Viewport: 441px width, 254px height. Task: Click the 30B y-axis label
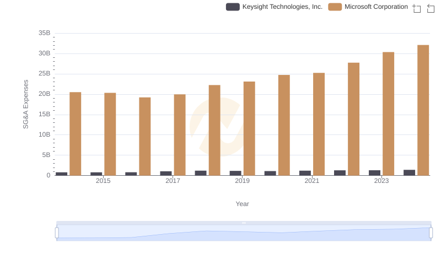pos(45,53)
